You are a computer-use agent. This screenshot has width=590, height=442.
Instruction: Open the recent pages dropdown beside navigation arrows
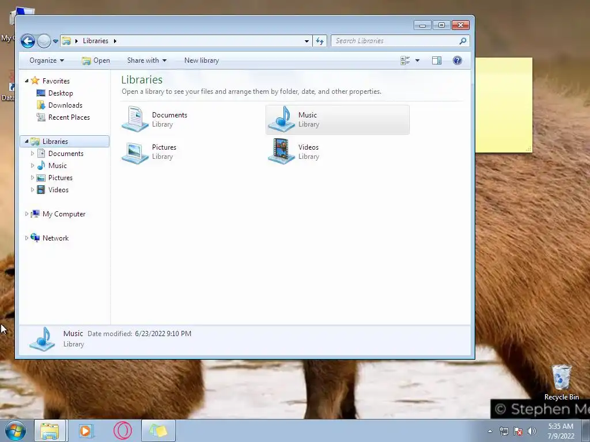click(x=56, y=41)
